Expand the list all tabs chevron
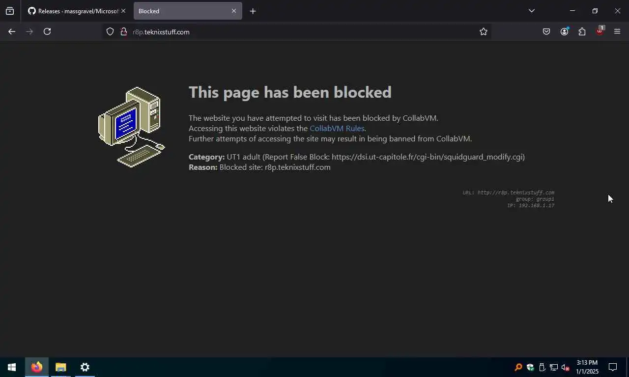The width and height of the screenshot is (629, 377). pyautogui.click(x=531, y=11)
